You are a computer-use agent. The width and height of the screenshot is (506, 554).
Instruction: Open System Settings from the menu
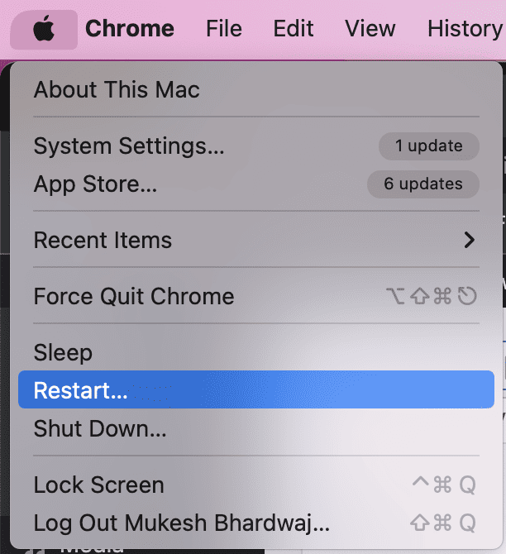[128, 146]
